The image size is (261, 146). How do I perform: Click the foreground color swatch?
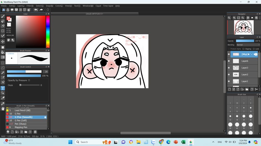tap(8, 18)
